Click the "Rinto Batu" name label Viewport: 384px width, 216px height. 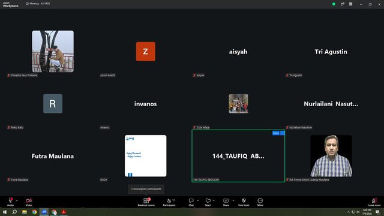pos(17,127)
